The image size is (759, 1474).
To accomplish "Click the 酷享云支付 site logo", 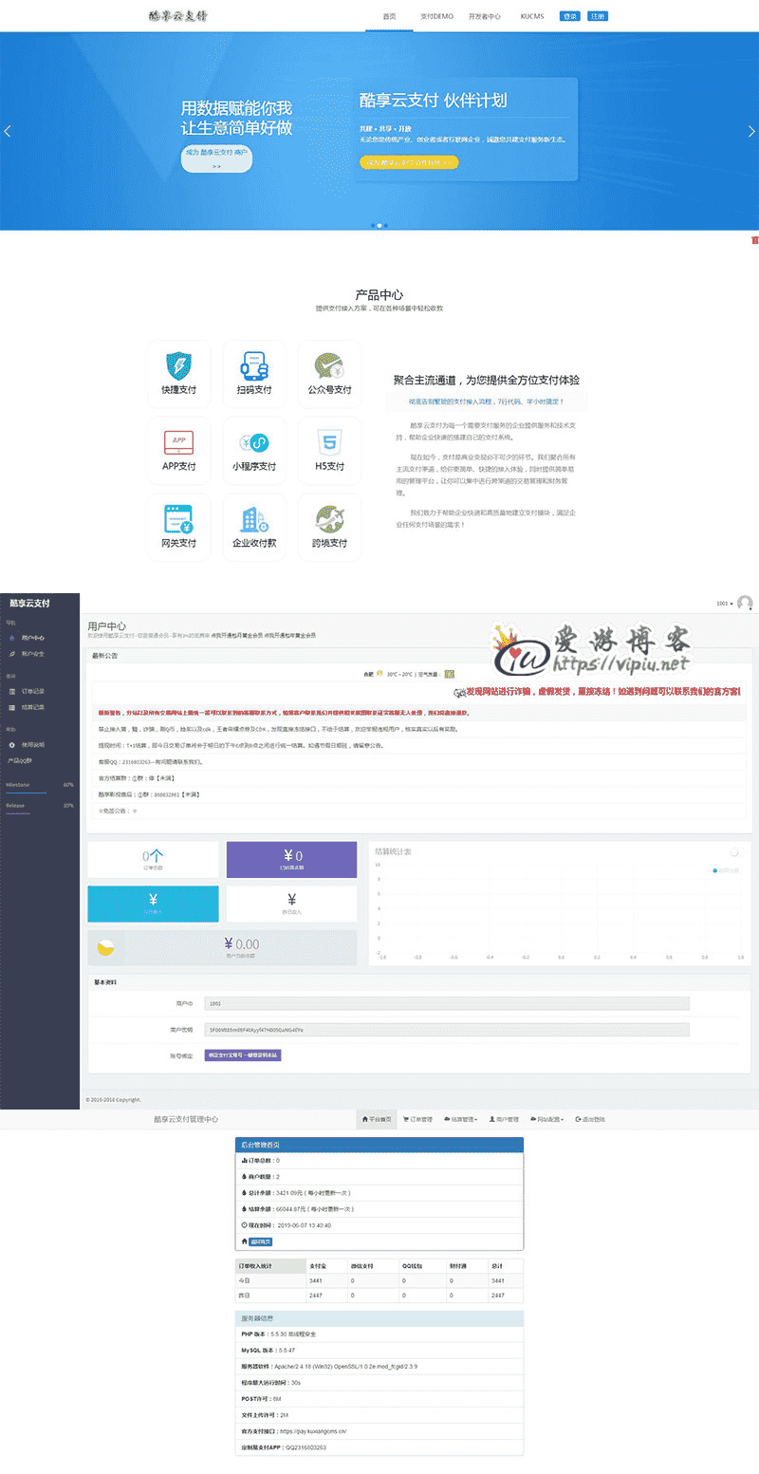I will click(x=178, y=16).
